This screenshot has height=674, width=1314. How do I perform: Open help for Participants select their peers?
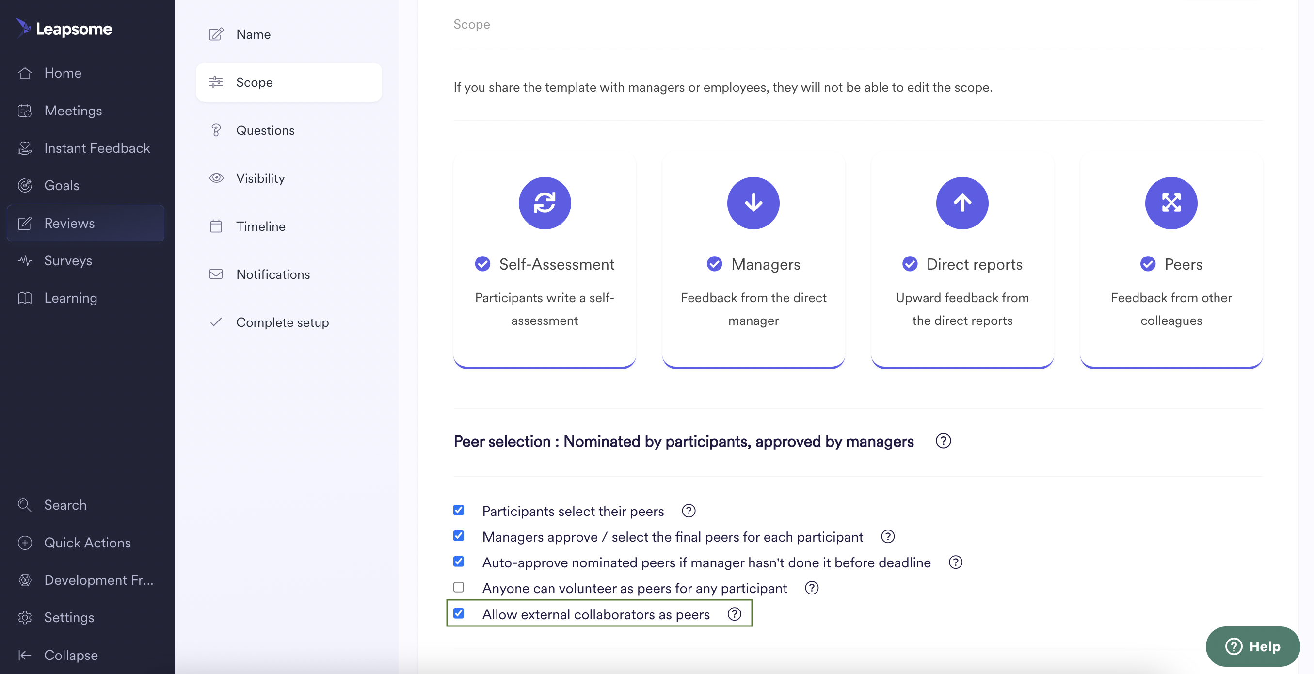point(689,511)
